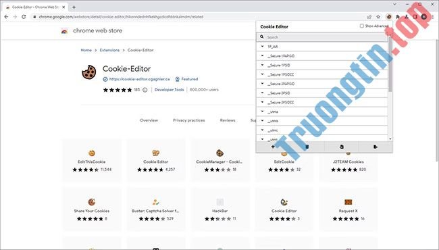
Task: Expand the __utma cookie row
Action: click(262, 111)
